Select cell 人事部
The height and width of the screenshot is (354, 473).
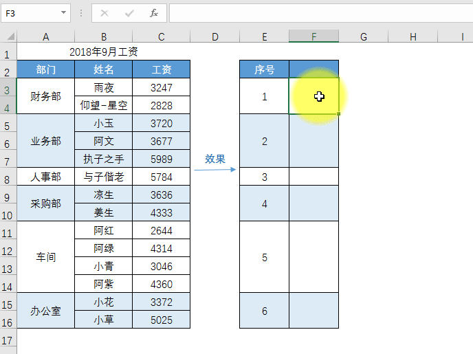pyautogui.click(x=46, y=177)
